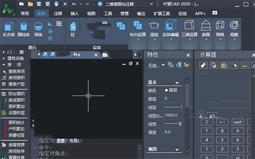Viewport: 255px width, 159px height.
Task: Click the calculator C clear button
Action: 207,122
